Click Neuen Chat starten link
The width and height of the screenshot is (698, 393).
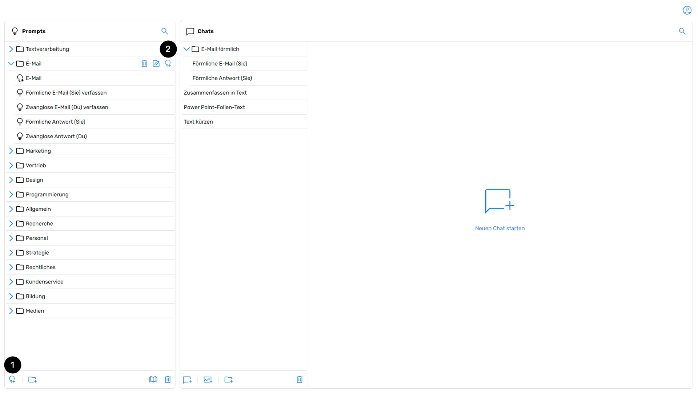point(500,228)
